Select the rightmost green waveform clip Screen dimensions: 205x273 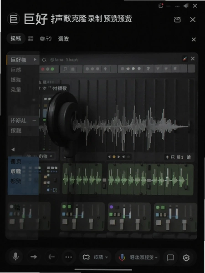point(172,179)
